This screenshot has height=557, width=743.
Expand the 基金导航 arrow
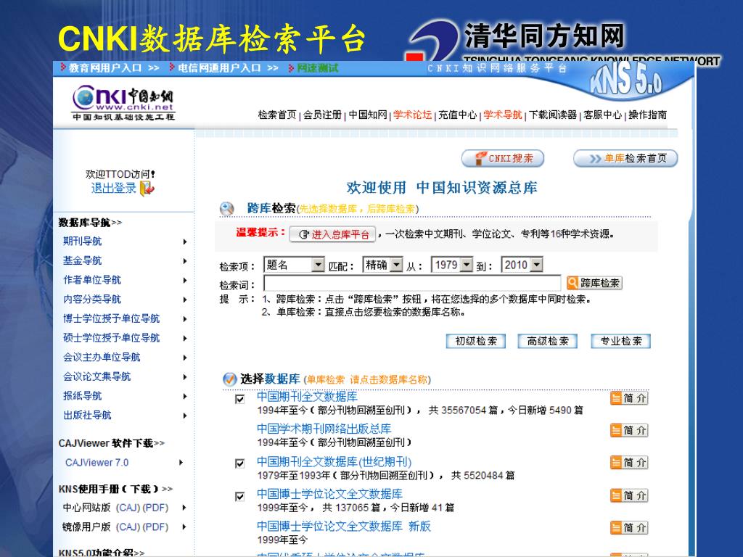point(185,261)
